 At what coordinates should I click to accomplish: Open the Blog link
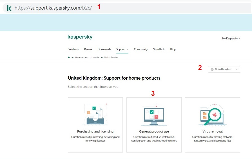coord(173,49)
